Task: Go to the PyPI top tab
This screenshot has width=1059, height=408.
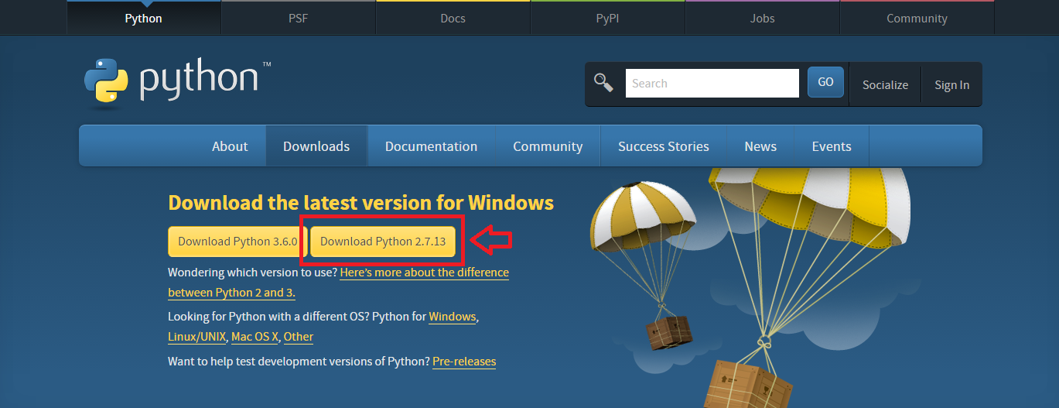Action: (x=608, y=18)
